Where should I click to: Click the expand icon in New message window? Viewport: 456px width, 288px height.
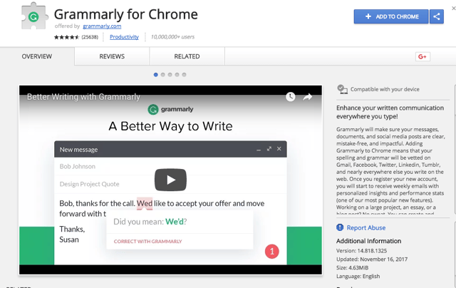[x=269, y=149]
